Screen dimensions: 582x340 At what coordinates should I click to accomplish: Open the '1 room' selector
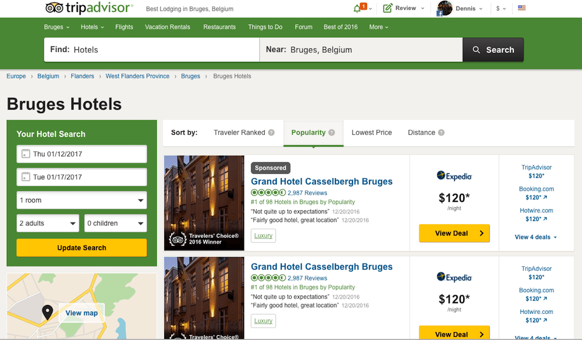[x=81, y=200]
